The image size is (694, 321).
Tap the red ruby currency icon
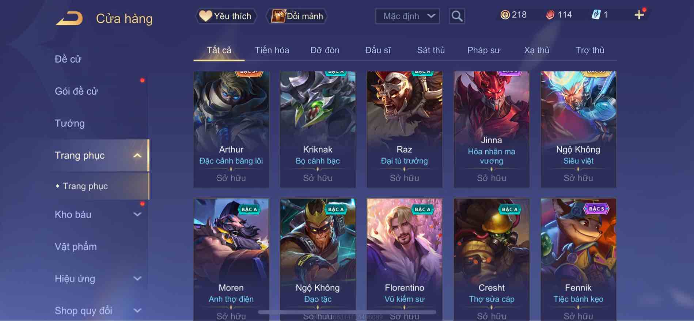[550, 15]
